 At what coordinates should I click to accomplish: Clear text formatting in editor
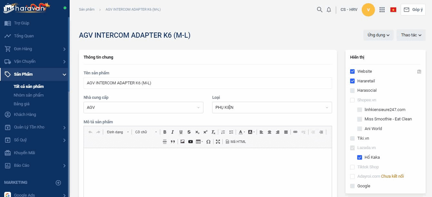point(213,132)
